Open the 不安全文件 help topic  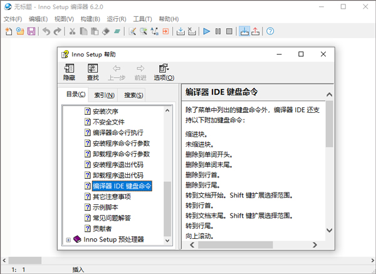[x=108, y=122]
